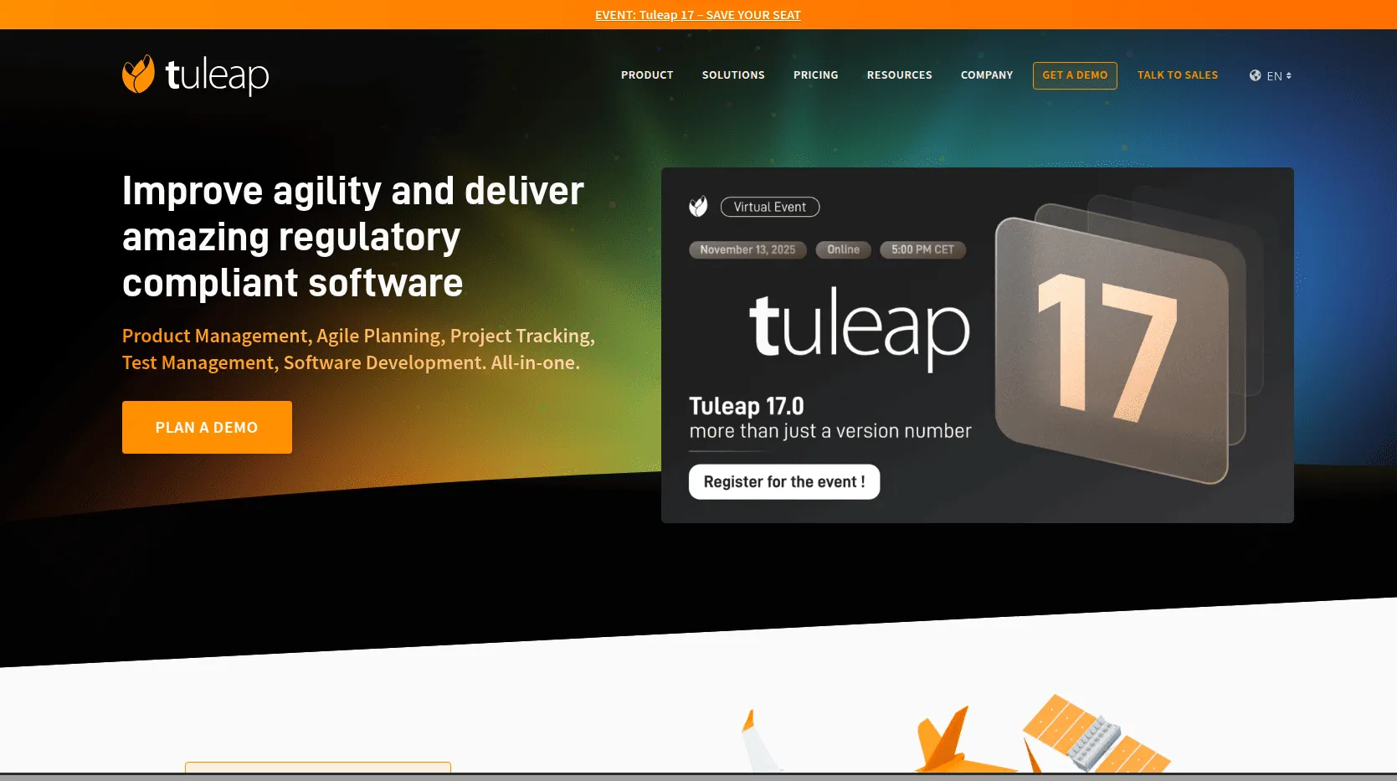Open the EVENT: Tuleap 17 banner link
The image size is (1397, 781).
coord(697,14)
